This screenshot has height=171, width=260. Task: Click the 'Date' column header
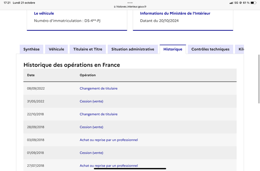tap(31, 75)
